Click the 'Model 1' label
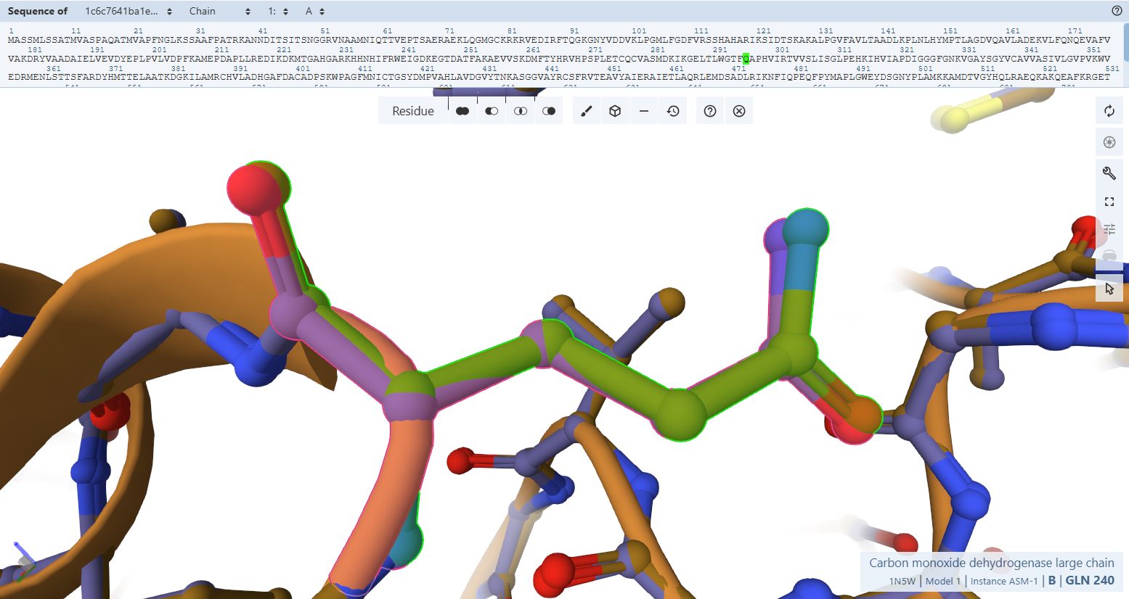This screenshot has height=599, width=1129. pos(943,582)
